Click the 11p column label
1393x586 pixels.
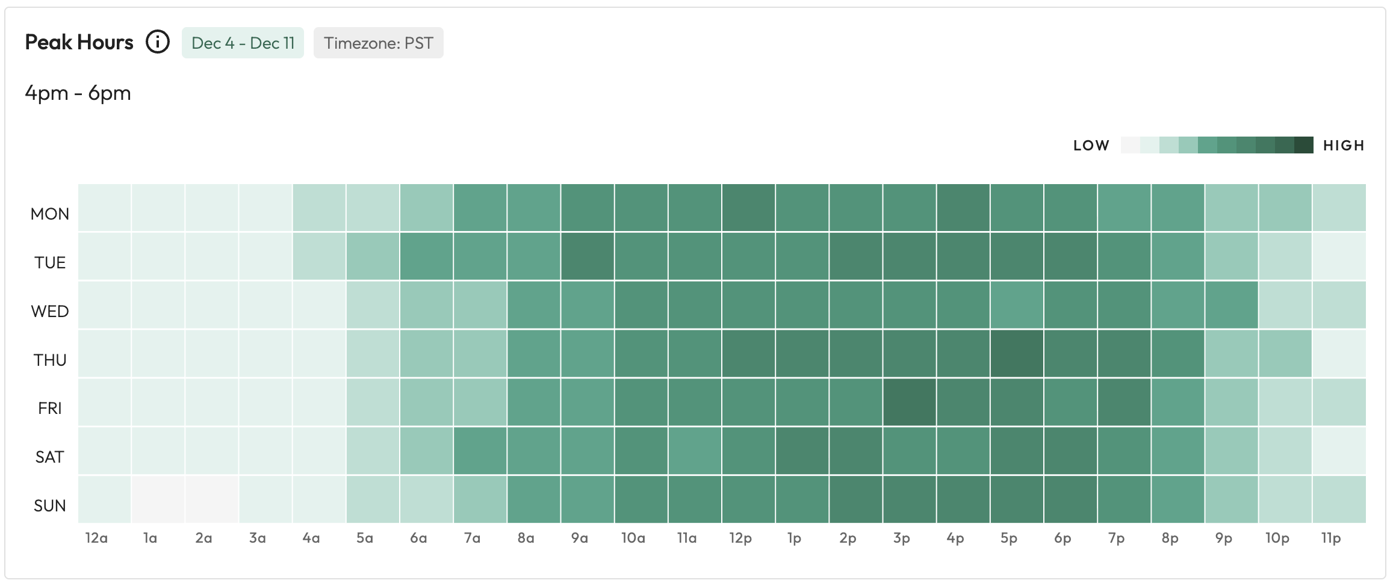pyautogui.click(x=1332, y=538)
